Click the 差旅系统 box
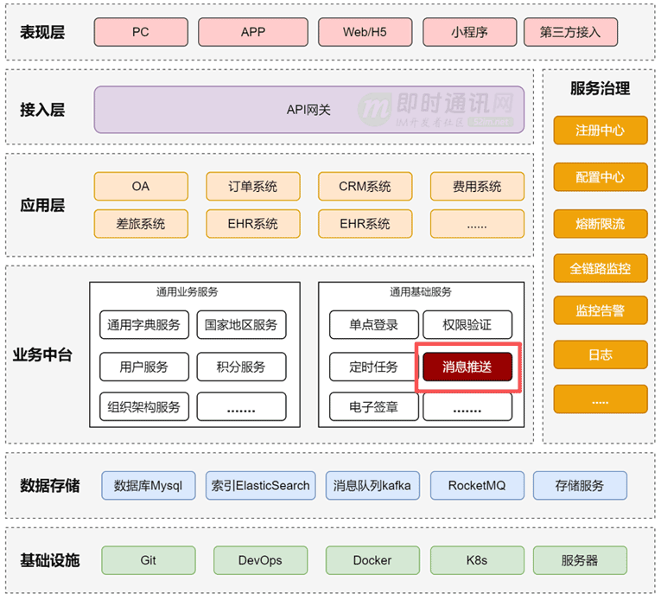661x600 pixels. 140,223
